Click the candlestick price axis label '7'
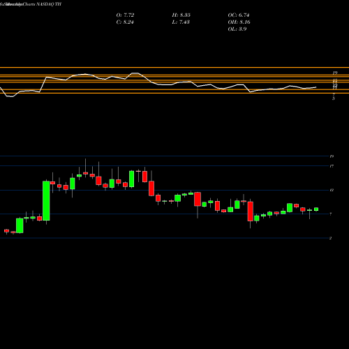 coord(331,214)
